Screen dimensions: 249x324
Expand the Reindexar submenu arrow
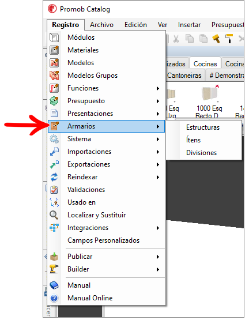point(158,178)
